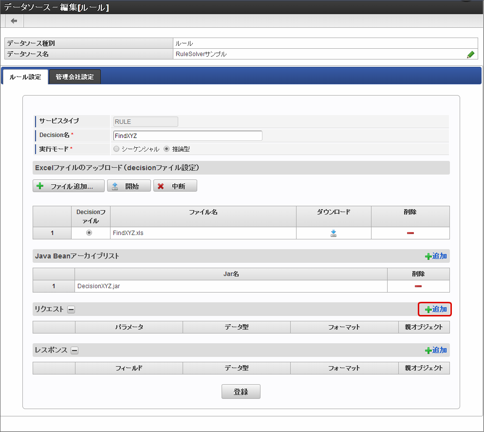Click the Jar名 column header
This screenshot has width=484, height=432.
coord(231,274)
